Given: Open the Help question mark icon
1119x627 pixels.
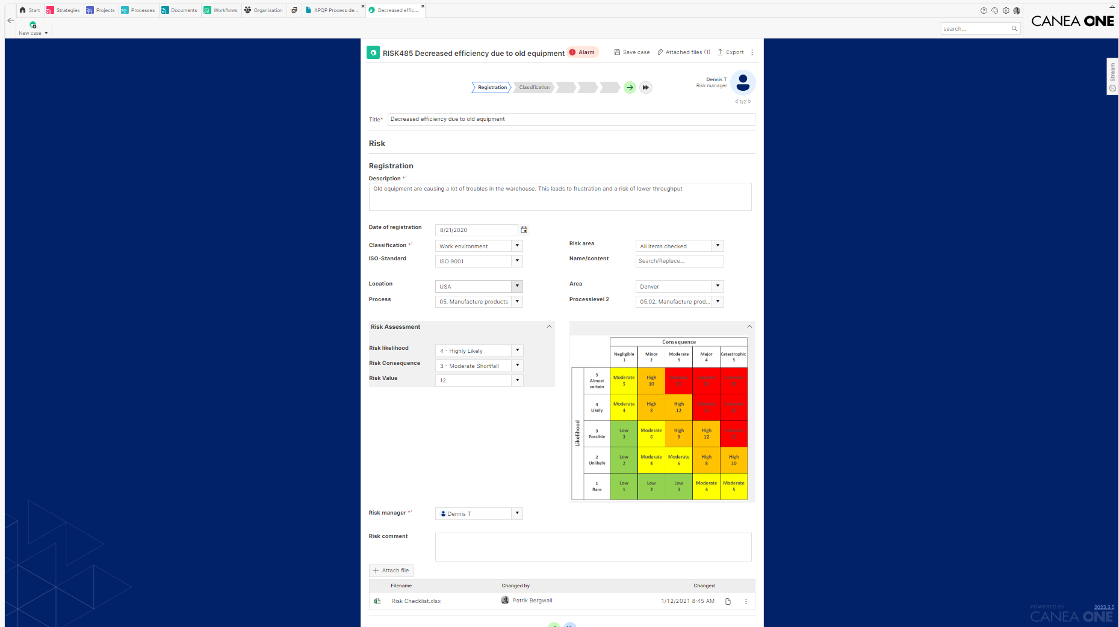Looking at the screenshot, I should point(984,10).
